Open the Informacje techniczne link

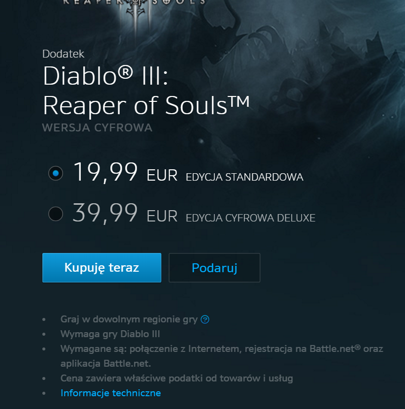(x=111, y=393)
